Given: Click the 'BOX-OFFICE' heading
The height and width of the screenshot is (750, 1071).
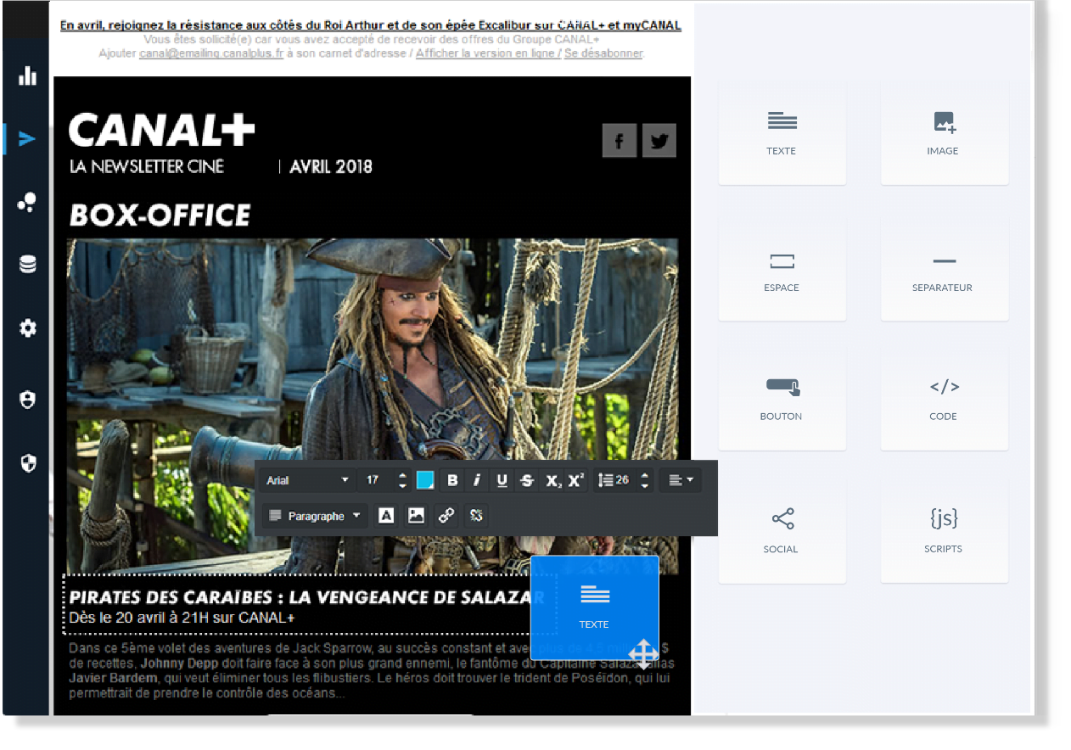Looking at the screenshot, I should pyautogui.click(x=160, y=215).
